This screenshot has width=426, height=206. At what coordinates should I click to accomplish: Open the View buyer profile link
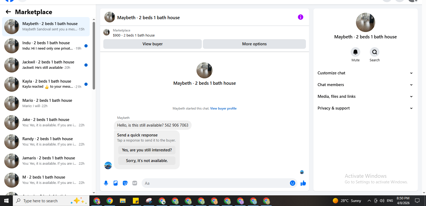(x=223, y=108)
